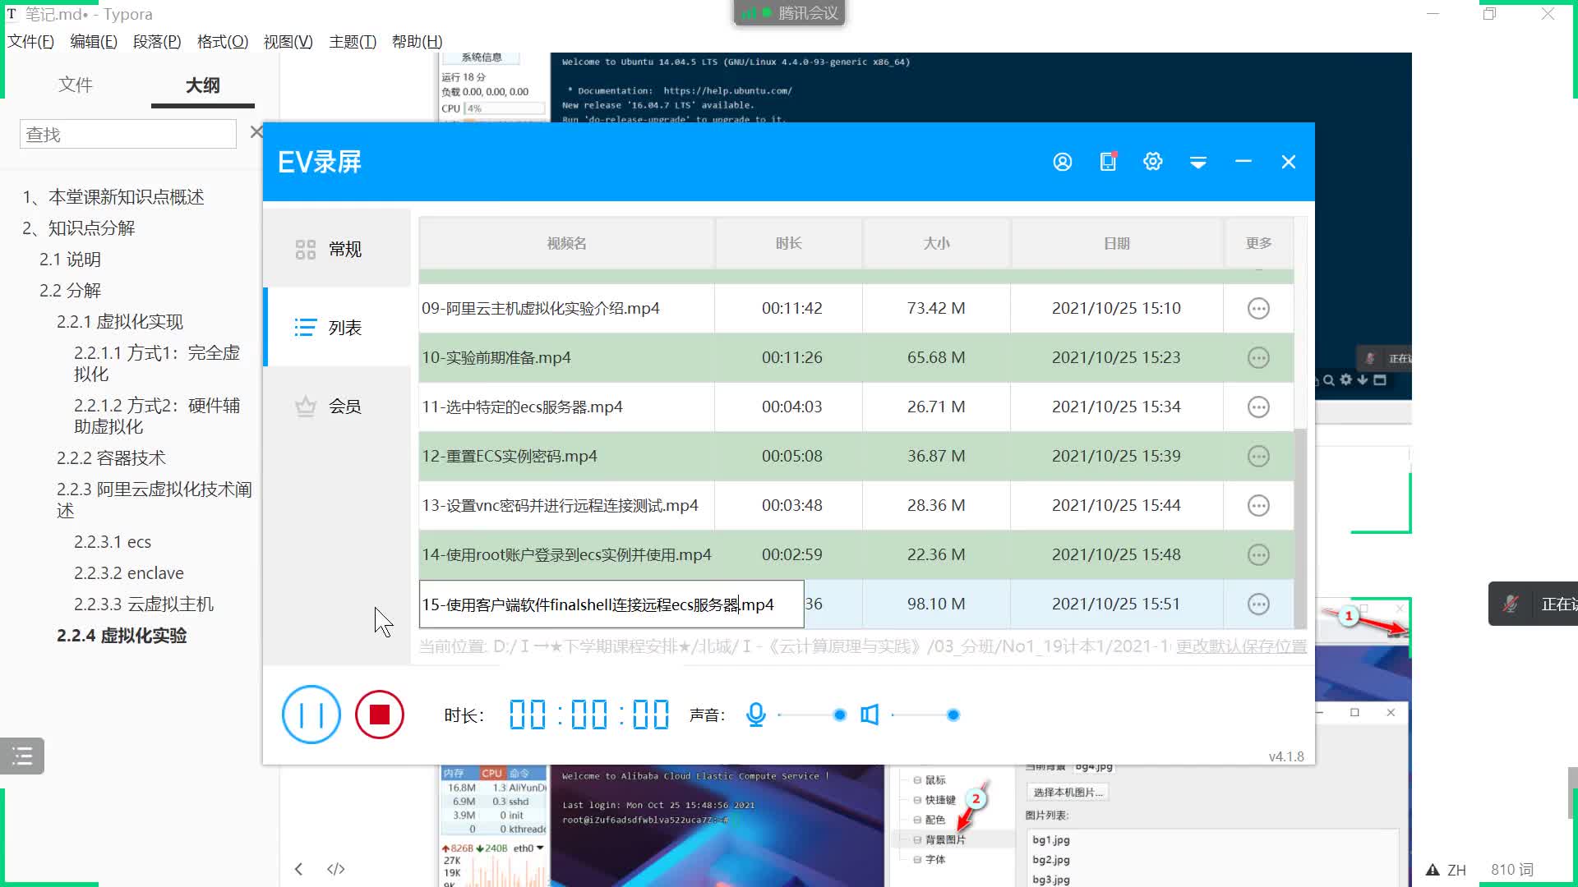Open more options for 14-使用root账户登录 video
Screen dimensions: 1578x887
pyautogui.click(x=1258, y=554)
